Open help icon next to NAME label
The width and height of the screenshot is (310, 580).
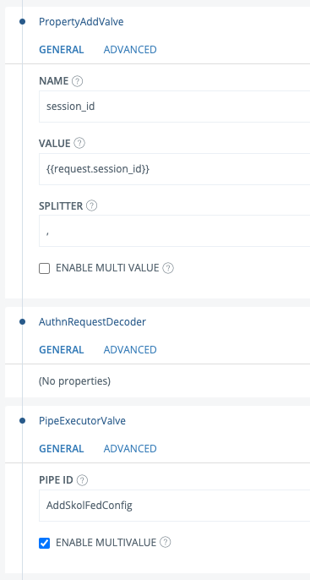point(77,81)
